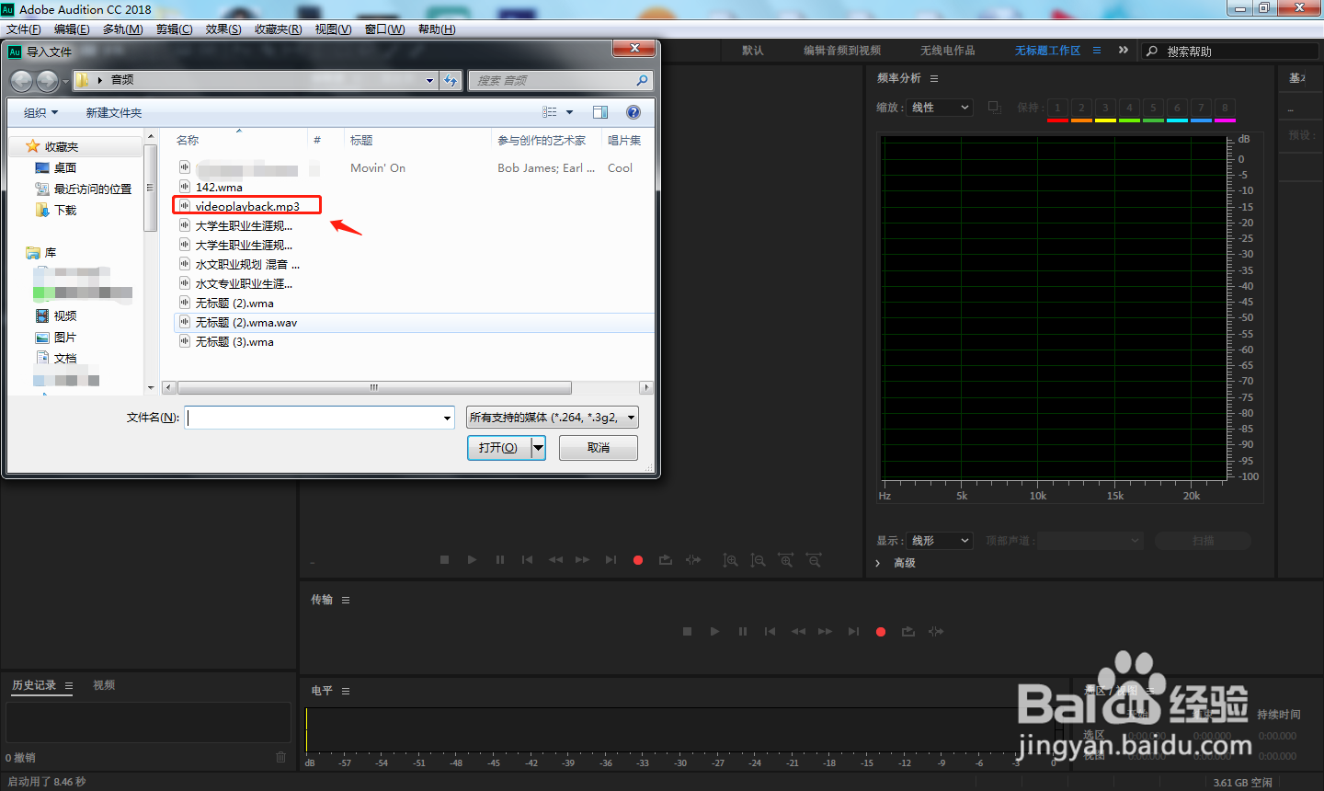This screenshot has width=1324, height=791.
Task: Open the address bar path dropdown
Action: click(429, 81)
